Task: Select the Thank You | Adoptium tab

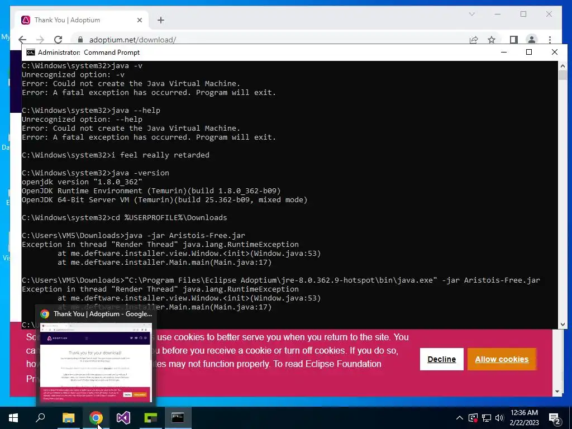Action: tap(82, 20)
